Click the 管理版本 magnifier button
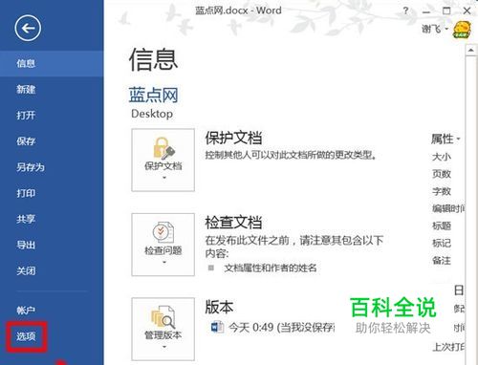 click(x=163, y=330)
